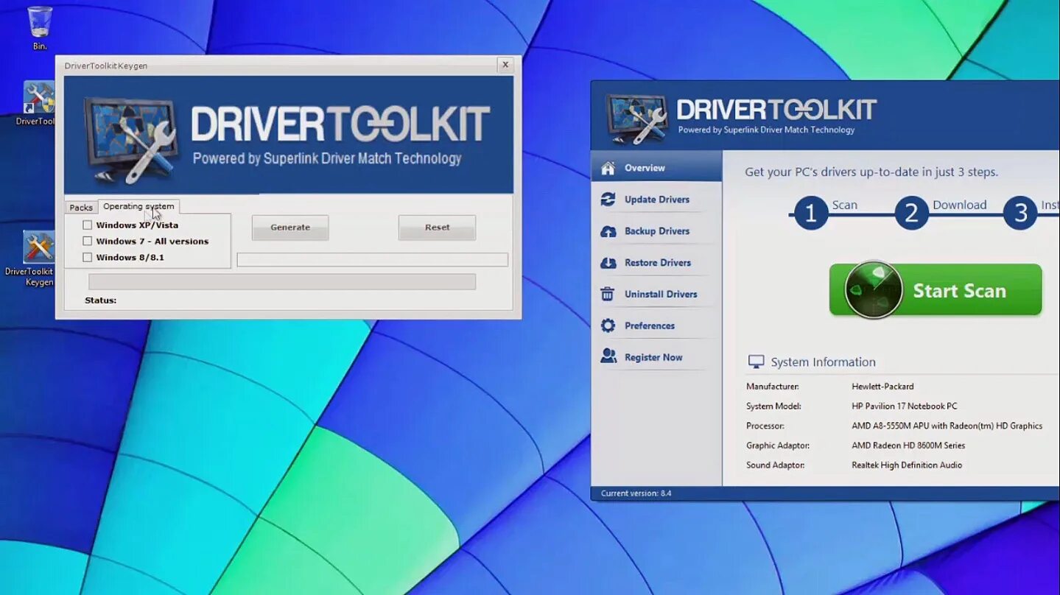Image resolution: width=1060 pixels, height=595 pixels.
Task: Open Preferences in the sidebar
Action: click(656, 325)
